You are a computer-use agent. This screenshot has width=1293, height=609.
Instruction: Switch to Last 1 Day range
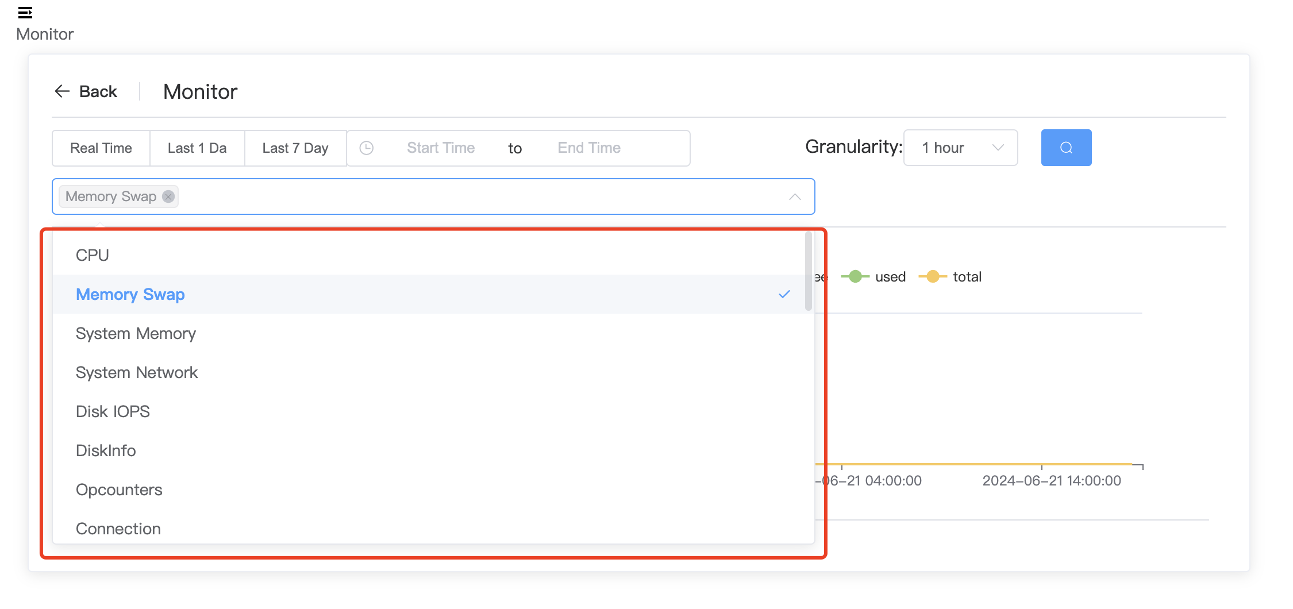coord(197,148)
